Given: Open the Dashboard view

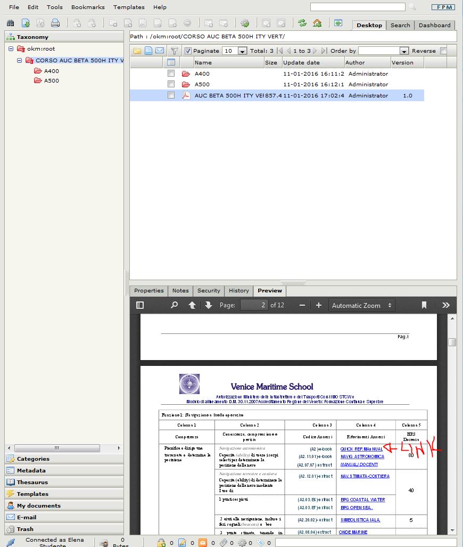Looking at the screenshot, I should 434,25.
